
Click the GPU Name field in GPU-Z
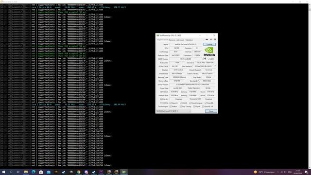(x=186, y=44)
